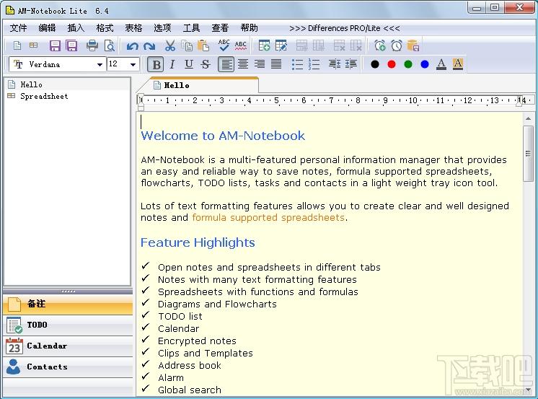
Task: Cut selection with scissors icon
Action: [x=170, y=45]
